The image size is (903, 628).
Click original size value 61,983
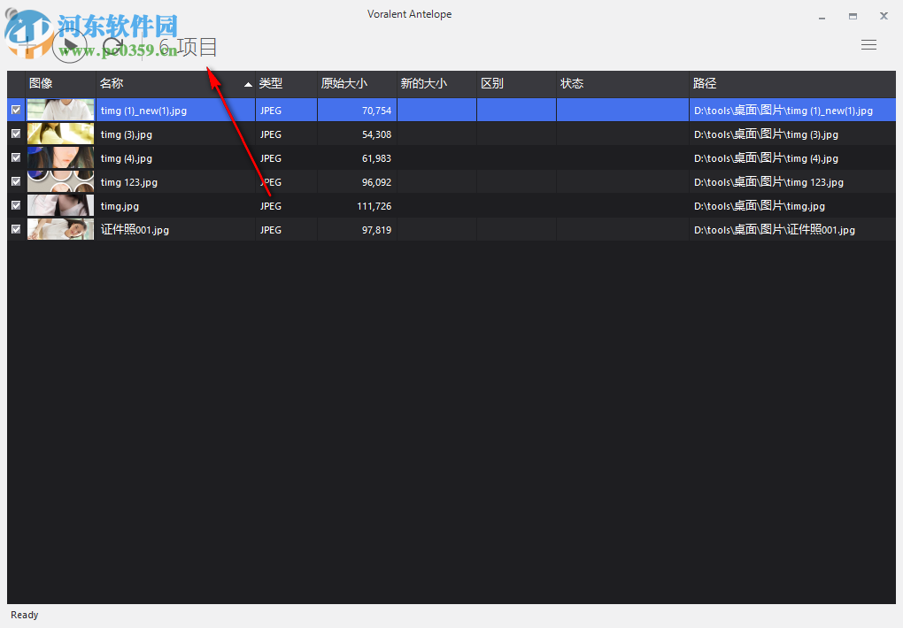tap(376, 158)
